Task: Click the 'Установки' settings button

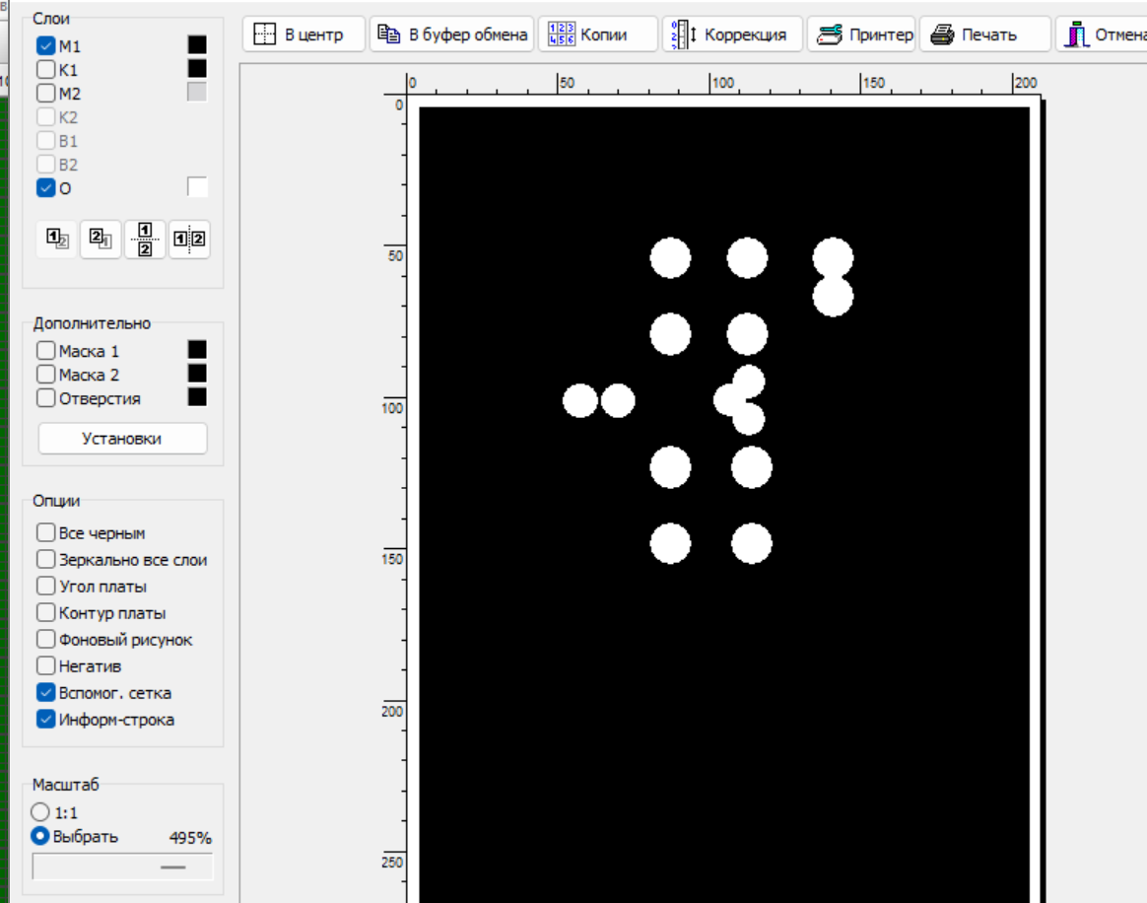Action: [122, 439]
